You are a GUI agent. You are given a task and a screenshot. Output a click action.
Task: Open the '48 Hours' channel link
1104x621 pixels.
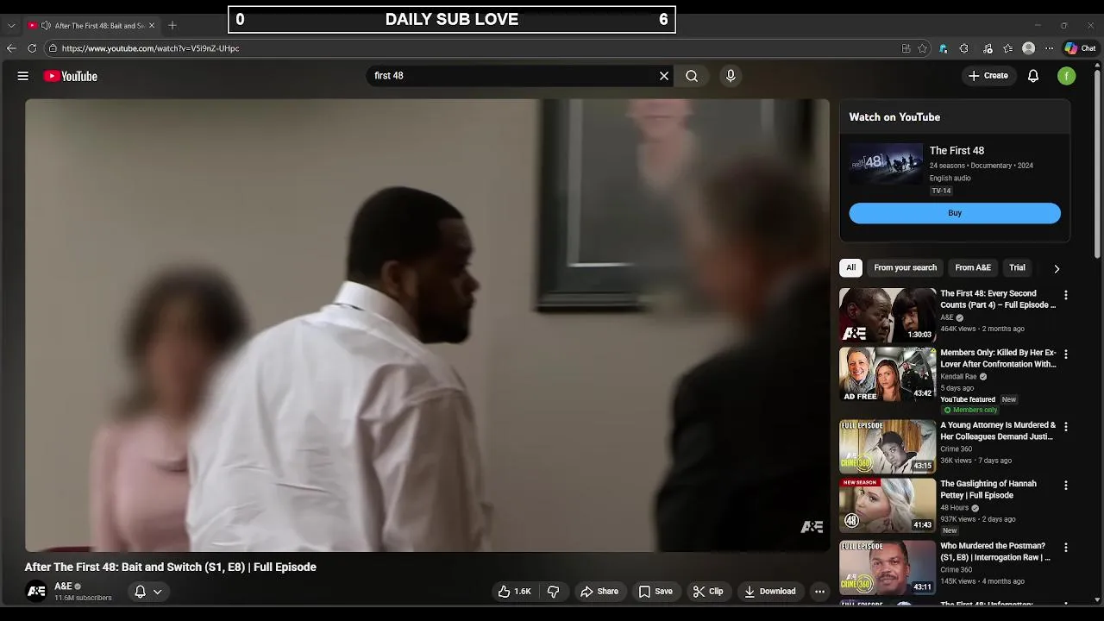pos(955,508)
